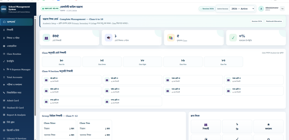Click the graduation cap teachers icon
This screenshot has height=140, width=289.
pyautogui.click(x=109, y=38)
